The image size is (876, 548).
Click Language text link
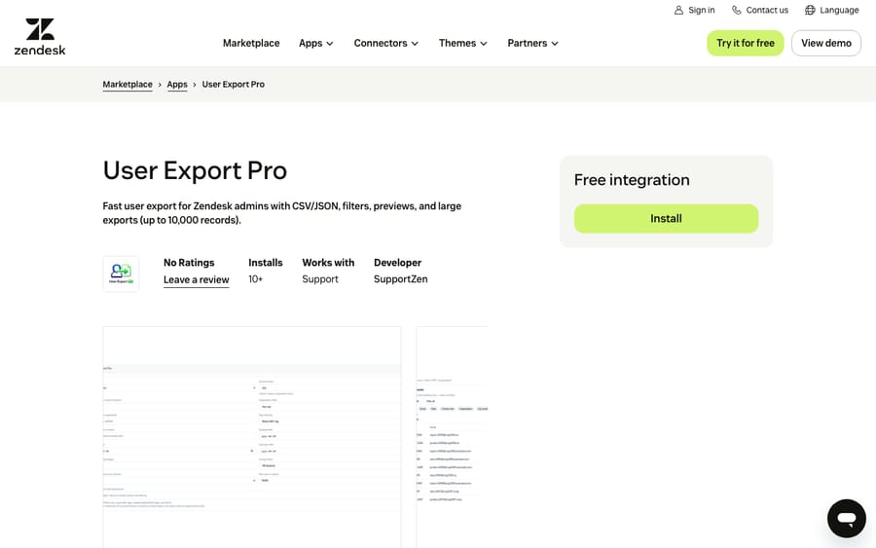point(839,10)
